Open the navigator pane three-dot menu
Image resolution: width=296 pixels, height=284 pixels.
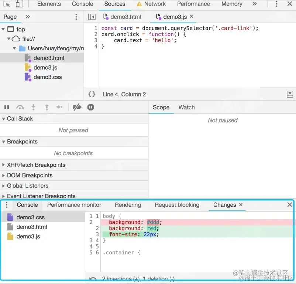tap(76, 17)
